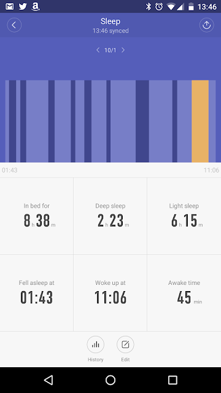Image resolution: width=221 pixels, height=393 pixels.
Task: Tap the back arrow in Sleep header
Action: pos(14,25)
